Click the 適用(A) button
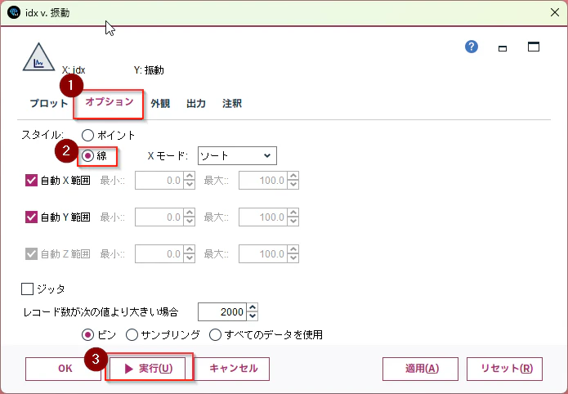This screenshot has width=568, height=394. coord(421,369)
